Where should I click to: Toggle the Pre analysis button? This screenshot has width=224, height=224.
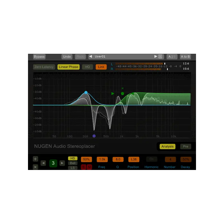[x=186, y=146]
